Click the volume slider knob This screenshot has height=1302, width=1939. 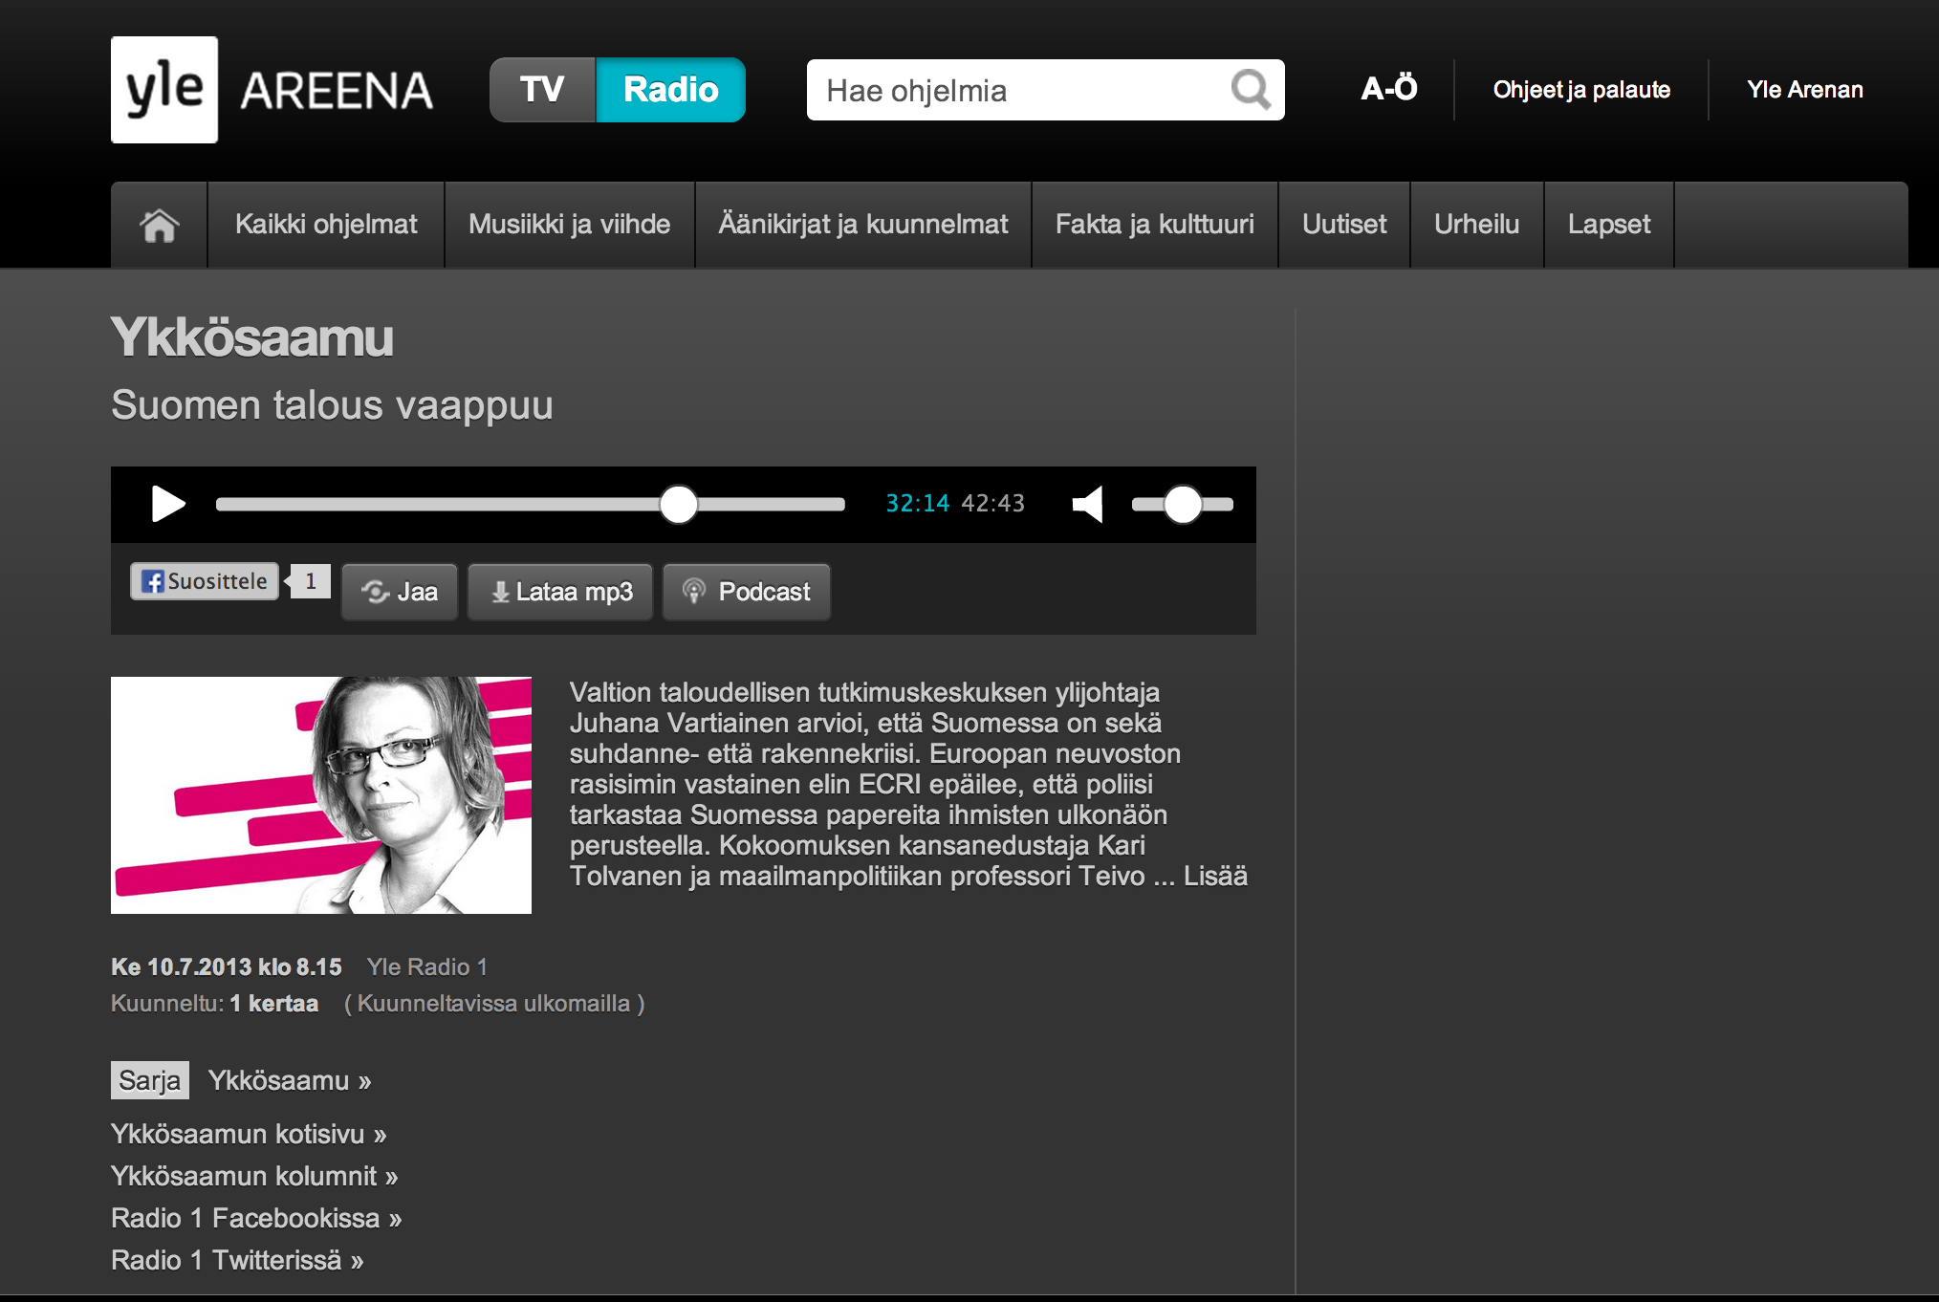click(x=1183, y=504)
